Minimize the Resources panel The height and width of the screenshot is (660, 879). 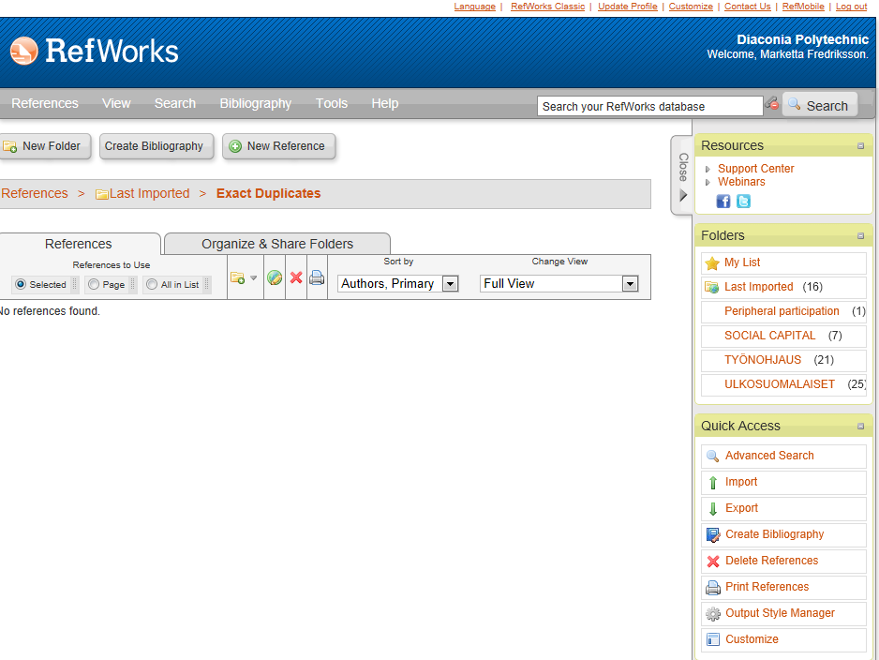click(x=860, y=146)
